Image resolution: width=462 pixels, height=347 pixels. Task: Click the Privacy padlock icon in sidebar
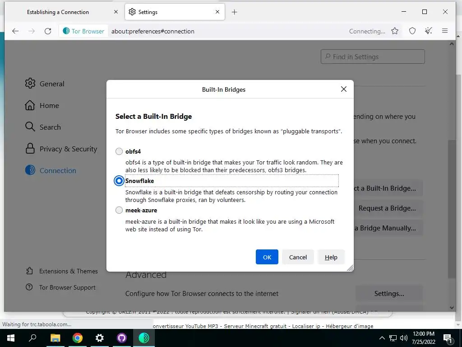click(30, 148)
